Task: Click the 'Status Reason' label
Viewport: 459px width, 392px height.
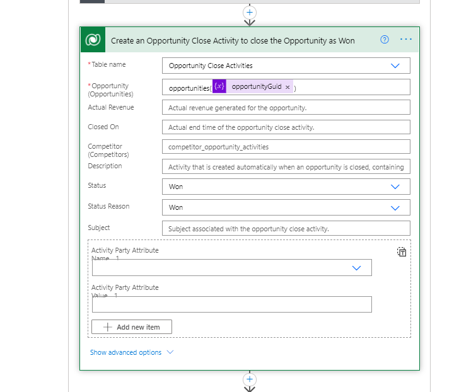Action: tap(108, 206)
